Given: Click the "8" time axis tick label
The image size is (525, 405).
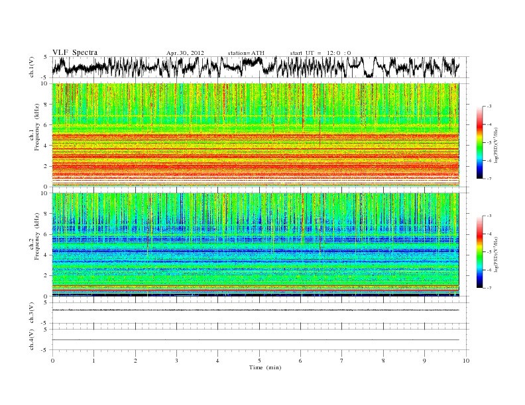Looking at the screenshot, I should tap(383, 361).
